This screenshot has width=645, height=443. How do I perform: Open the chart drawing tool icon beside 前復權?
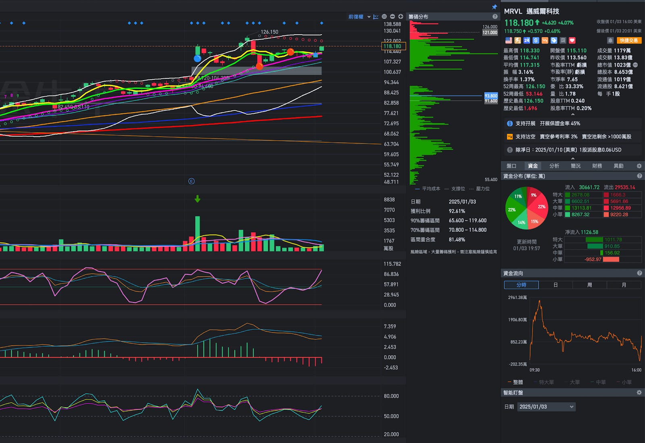click(376, 17)
